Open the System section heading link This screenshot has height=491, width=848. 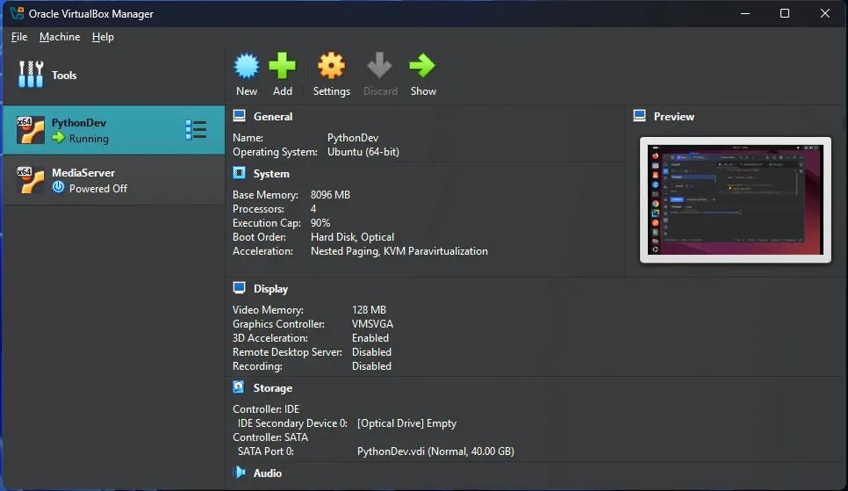pyautogui.click(x=271, y=174)
